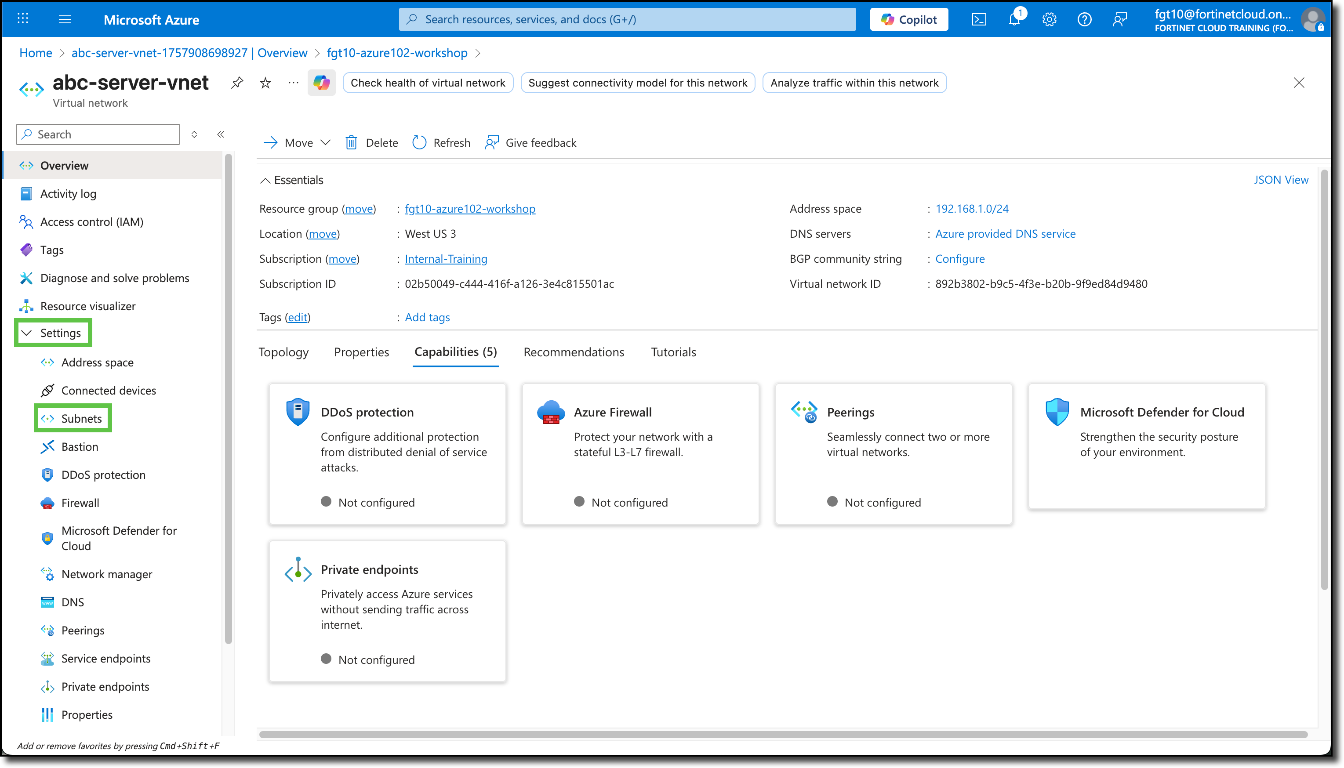Image resolution: width=1344 pixels, height=768 pixels.
Task: Open the Internal-Training subscription link
Action: point(446,258)
